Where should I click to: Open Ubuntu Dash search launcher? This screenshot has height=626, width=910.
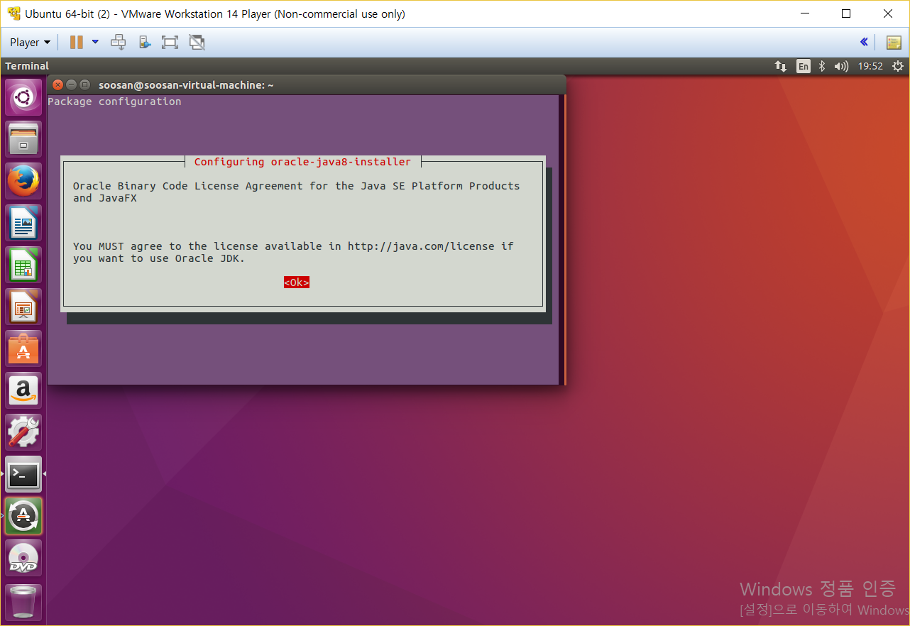coord(23,97)
